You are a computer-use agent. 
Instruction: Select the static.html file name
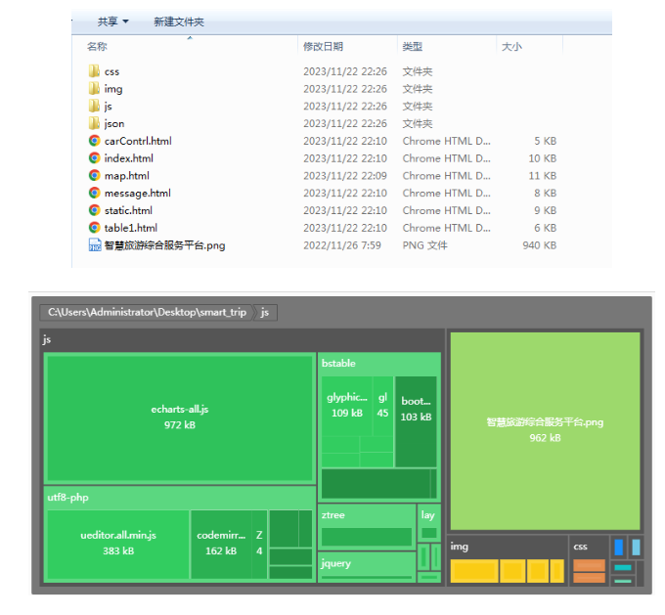pos(128,210)
